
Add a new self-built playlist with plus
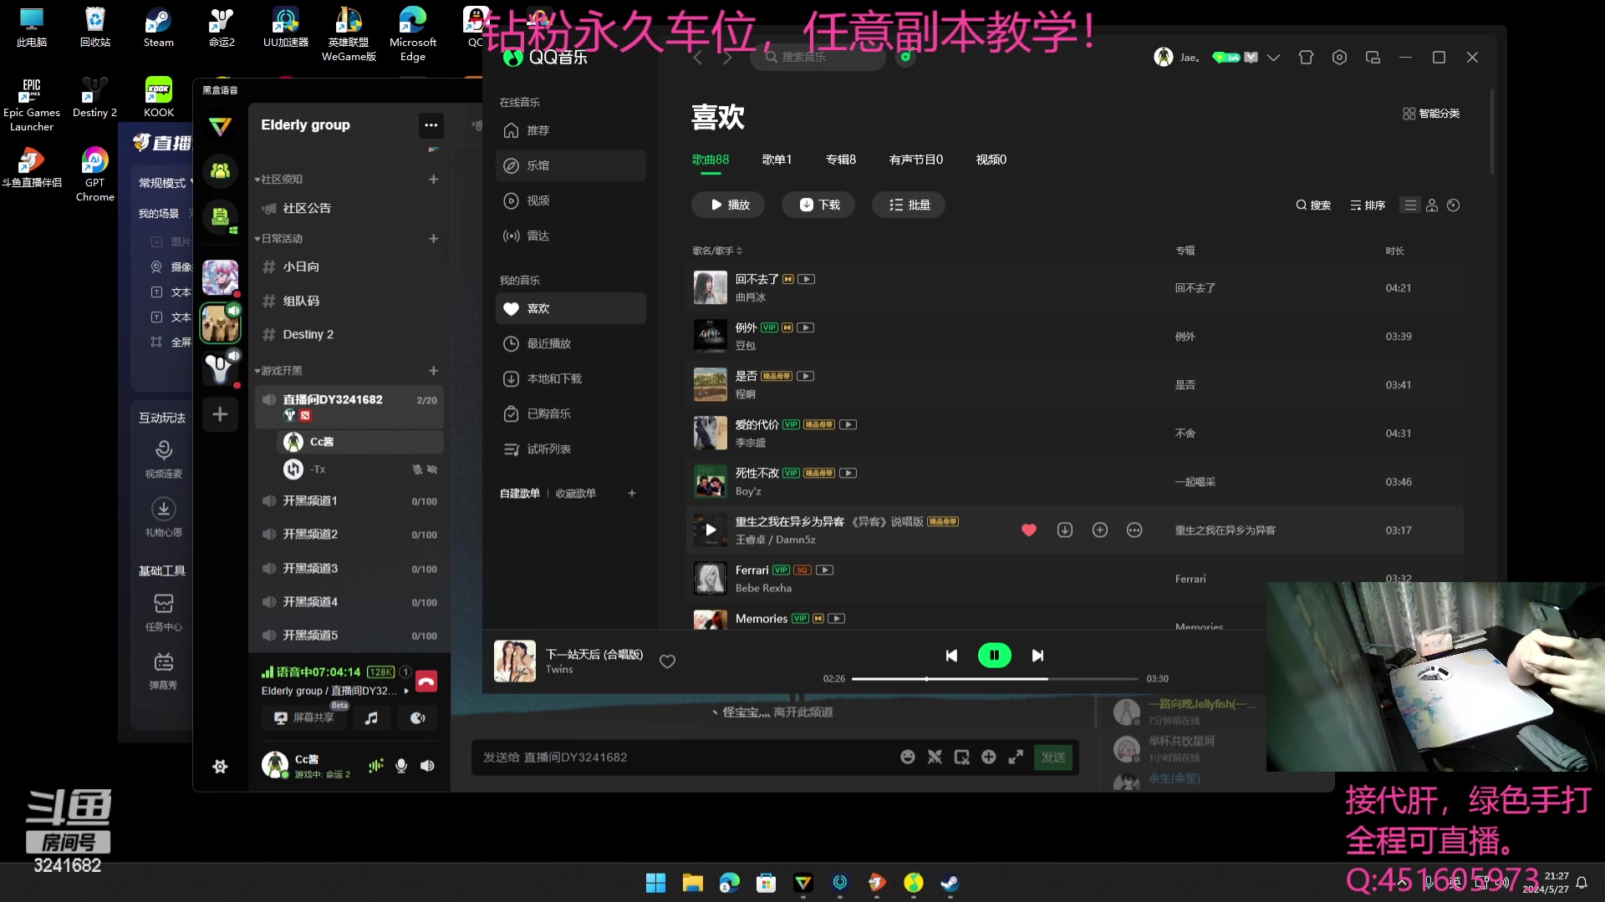(632, 494)
